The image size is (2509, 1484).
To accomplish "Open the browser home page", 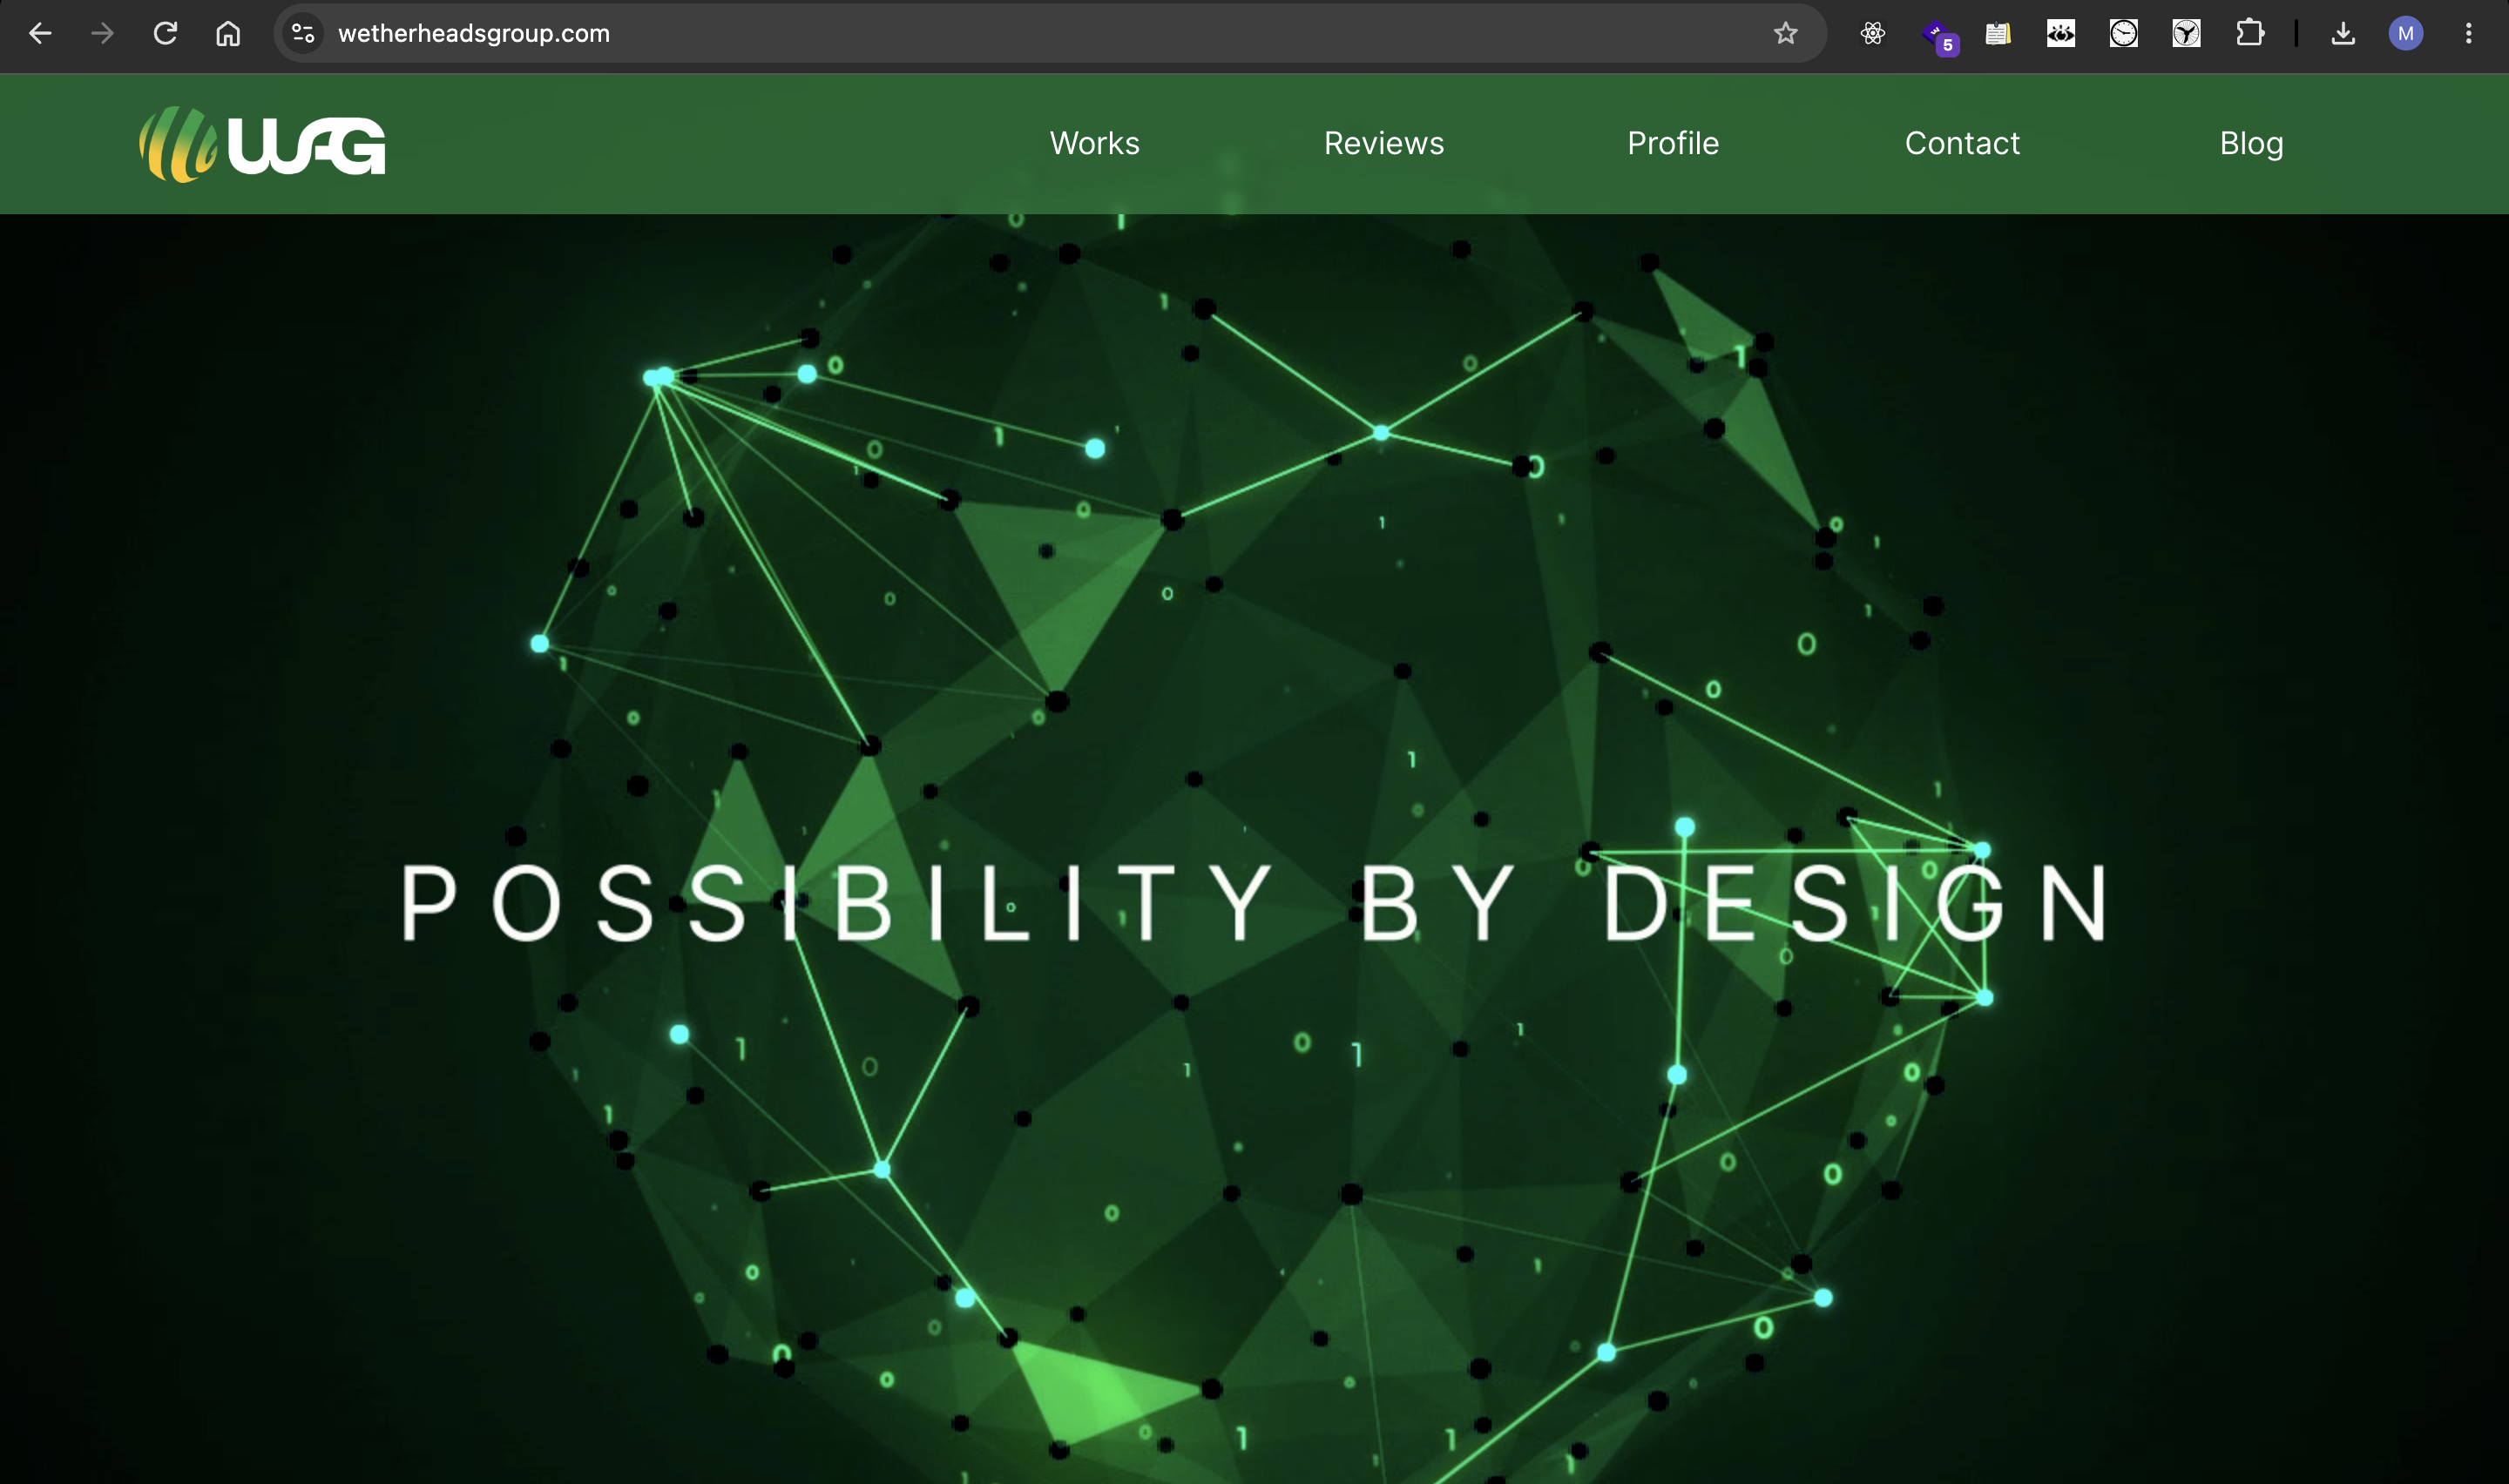I will click(x=228, y=33).
